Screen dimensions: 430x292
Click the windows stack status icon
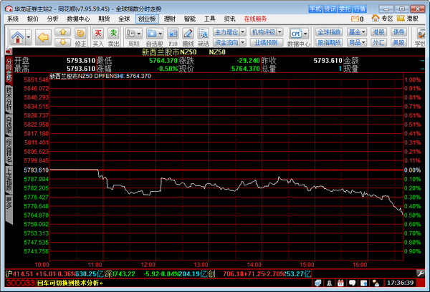[317, 283]
